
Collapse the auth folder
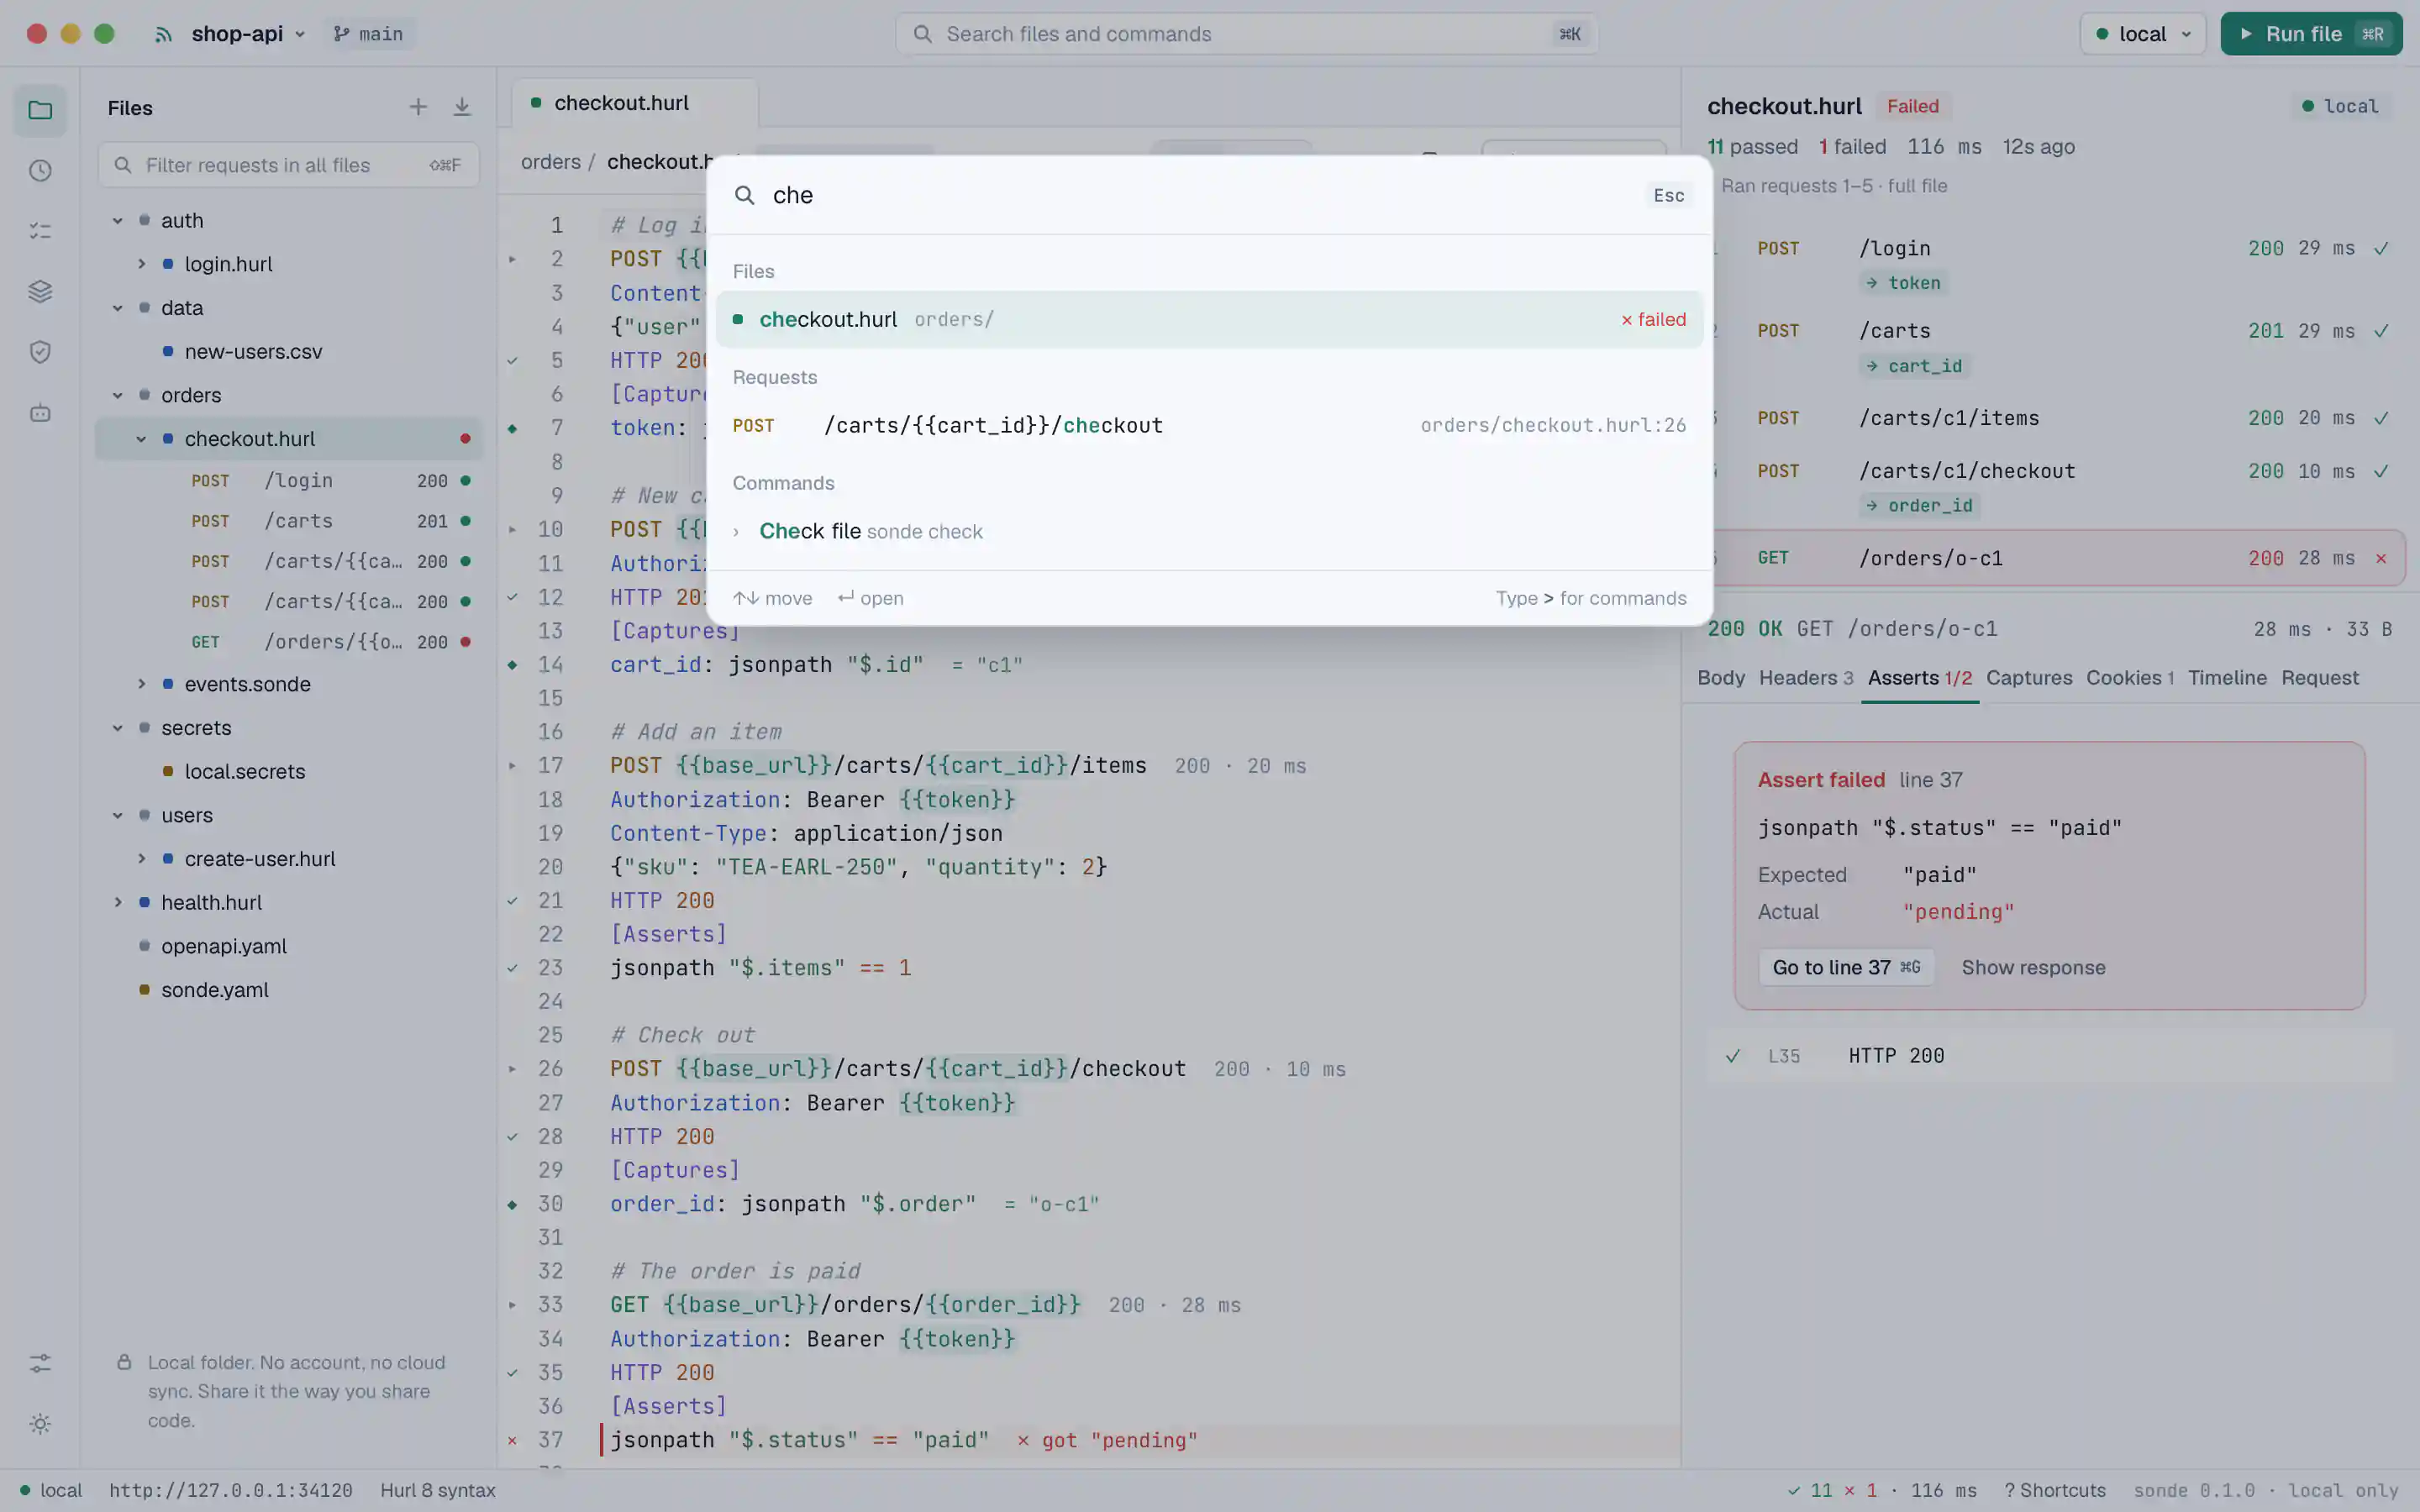[x=118, y=220]
